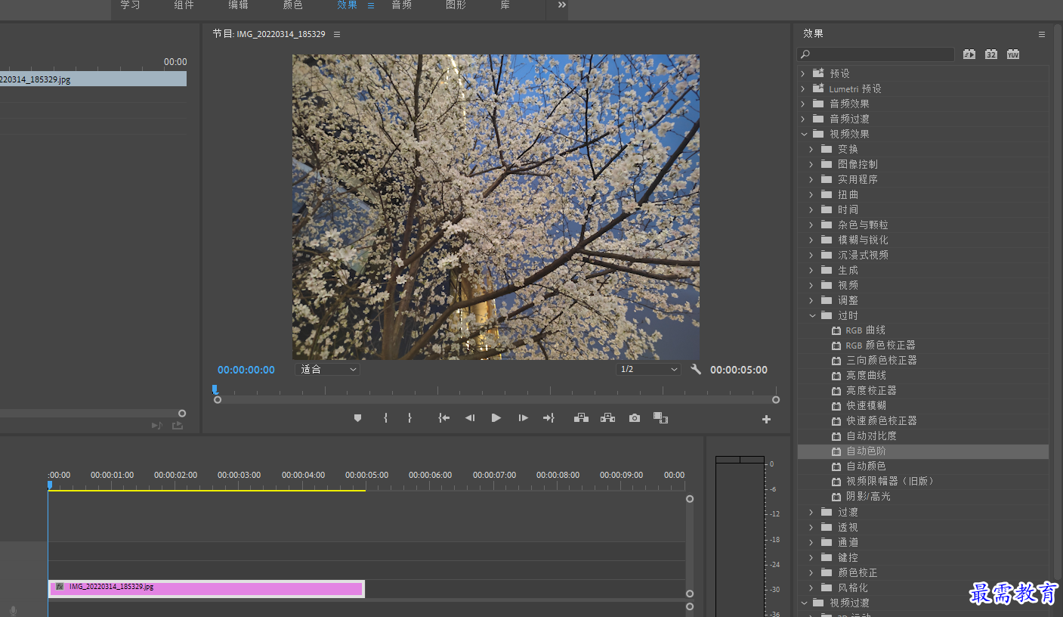Expand the 预设 folder
The width and height of the screenshot is (1063, 617).
803,73
